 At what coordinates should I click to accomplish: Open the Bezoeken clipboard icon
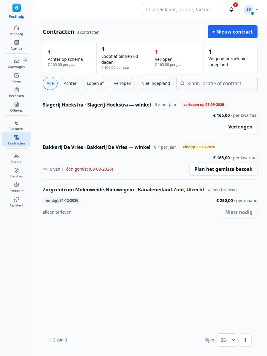tap(17, 90)
